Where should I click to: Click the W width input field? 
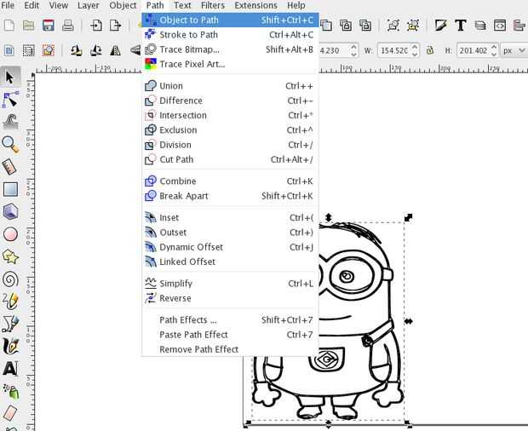[394, 50]
